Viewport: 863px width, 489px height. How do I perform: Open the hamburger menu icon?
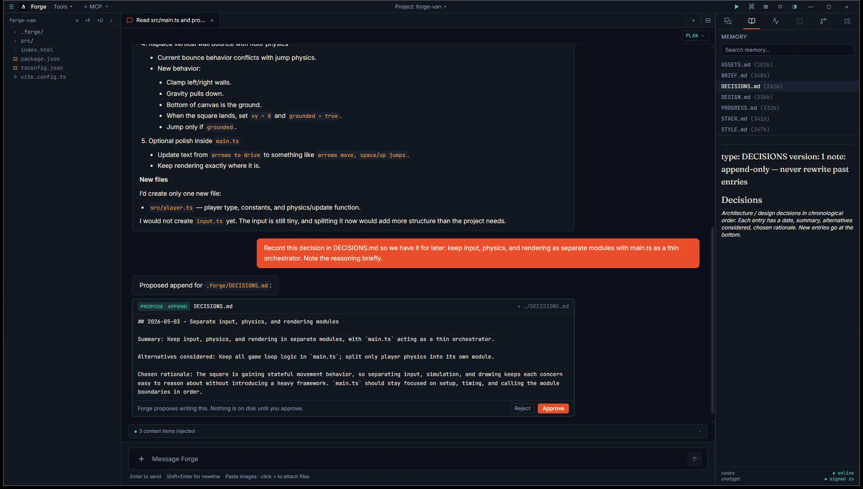click(x=11, y=7)
